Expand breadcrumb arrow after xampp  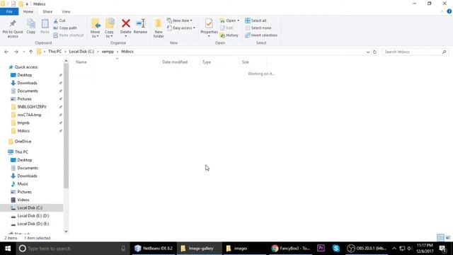(x=117, y=52)
